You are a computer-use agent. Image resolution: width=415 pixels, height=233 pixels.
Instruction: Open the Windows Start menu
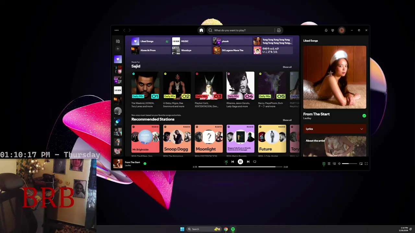(x=182, y=229)
